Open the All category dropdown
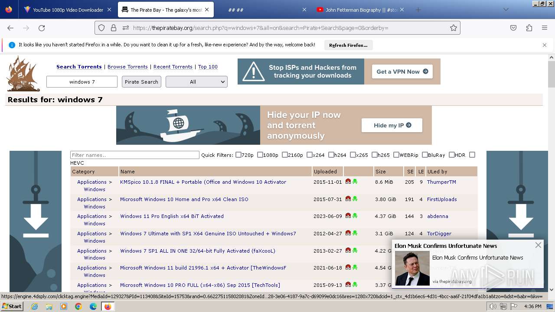 pos(196,81)
